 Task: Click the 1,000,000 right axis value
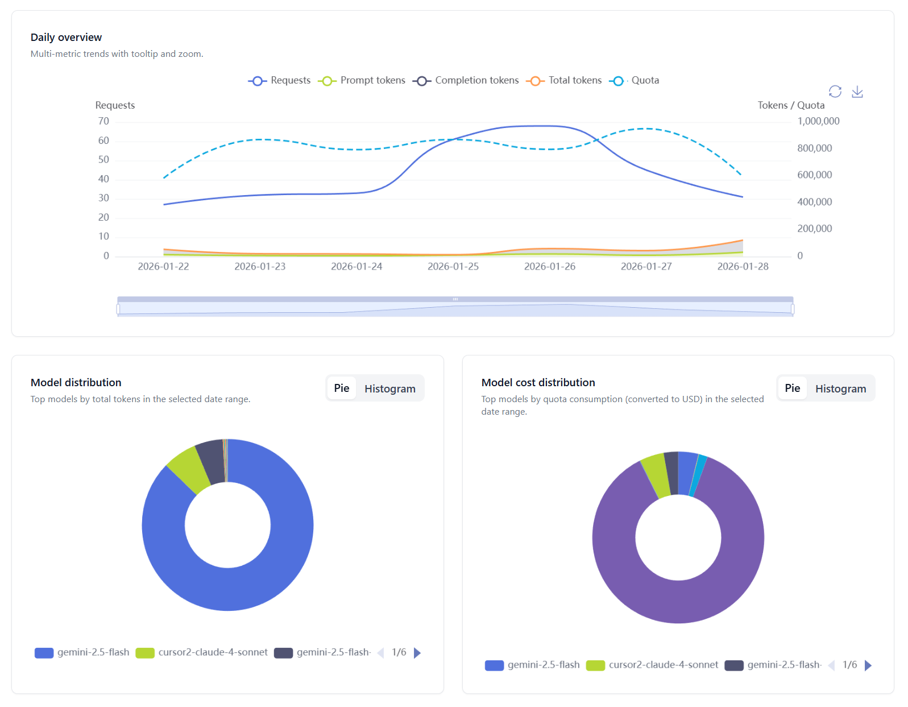818,121
